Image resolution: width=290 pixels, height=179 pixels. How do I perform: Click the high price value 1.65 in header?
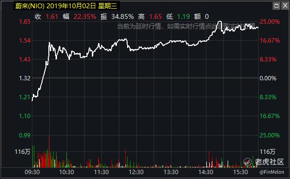click(x=155, y=16)
